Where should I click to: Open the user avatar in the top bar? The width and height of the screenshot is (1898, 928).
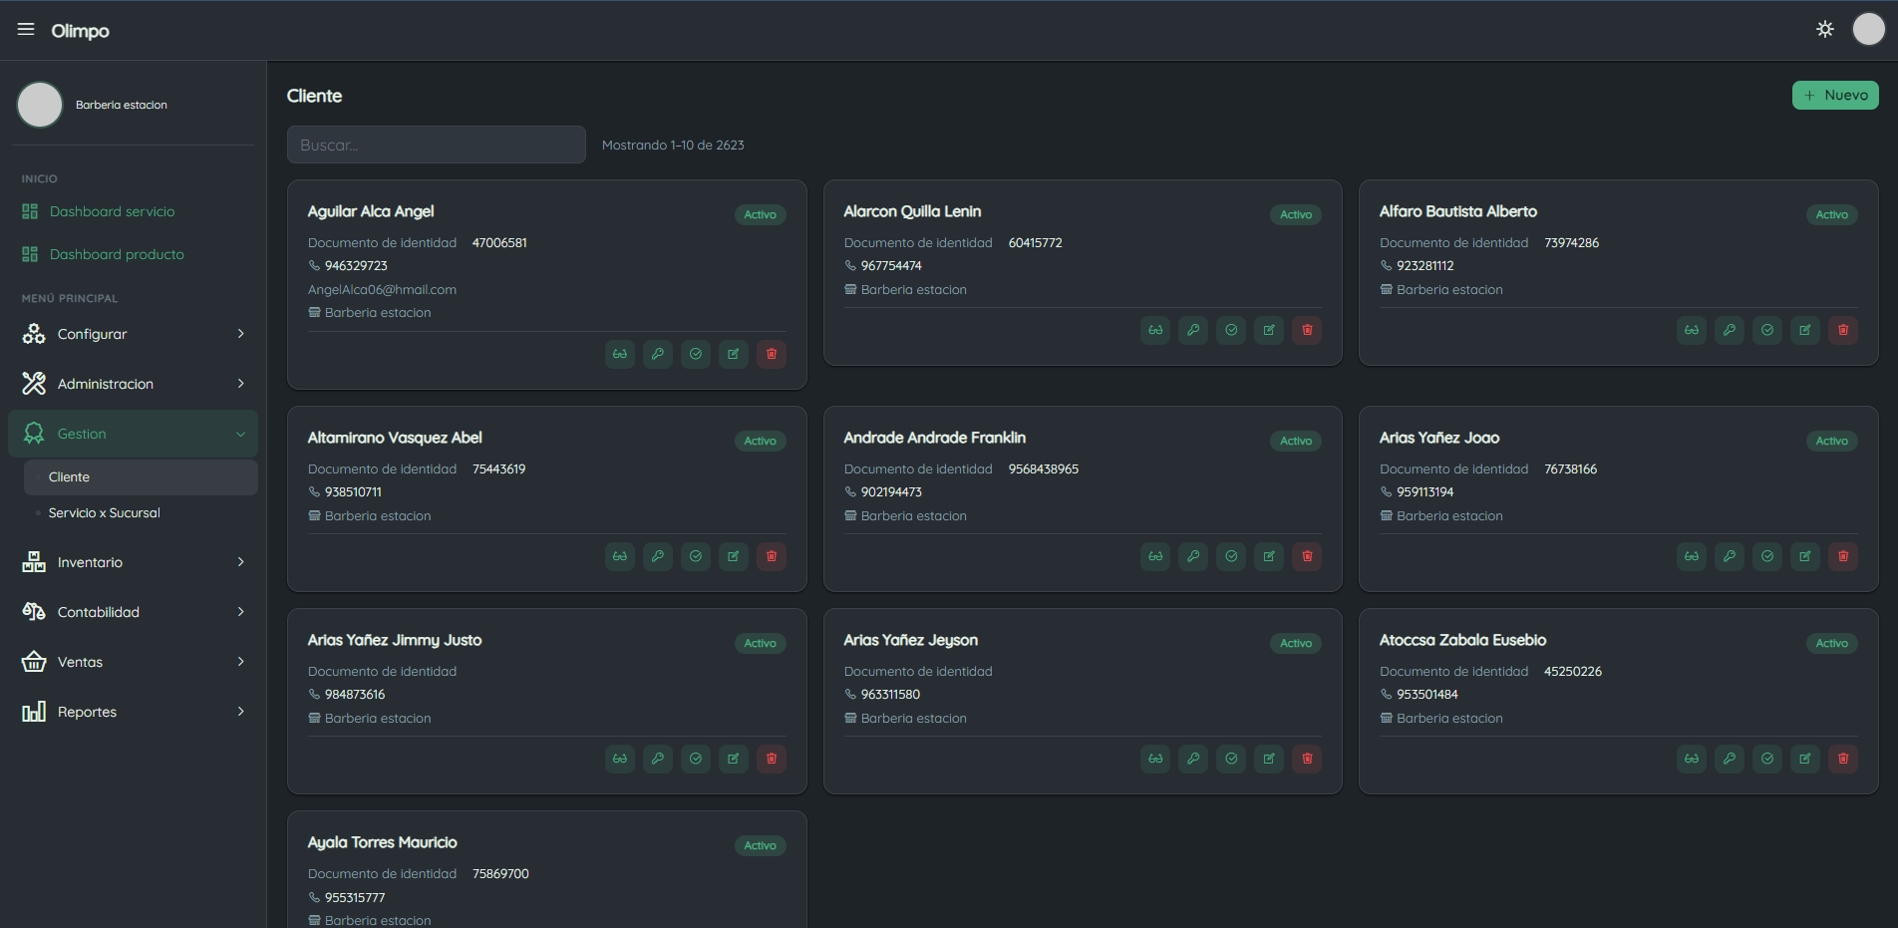(x=1868, y=29)
